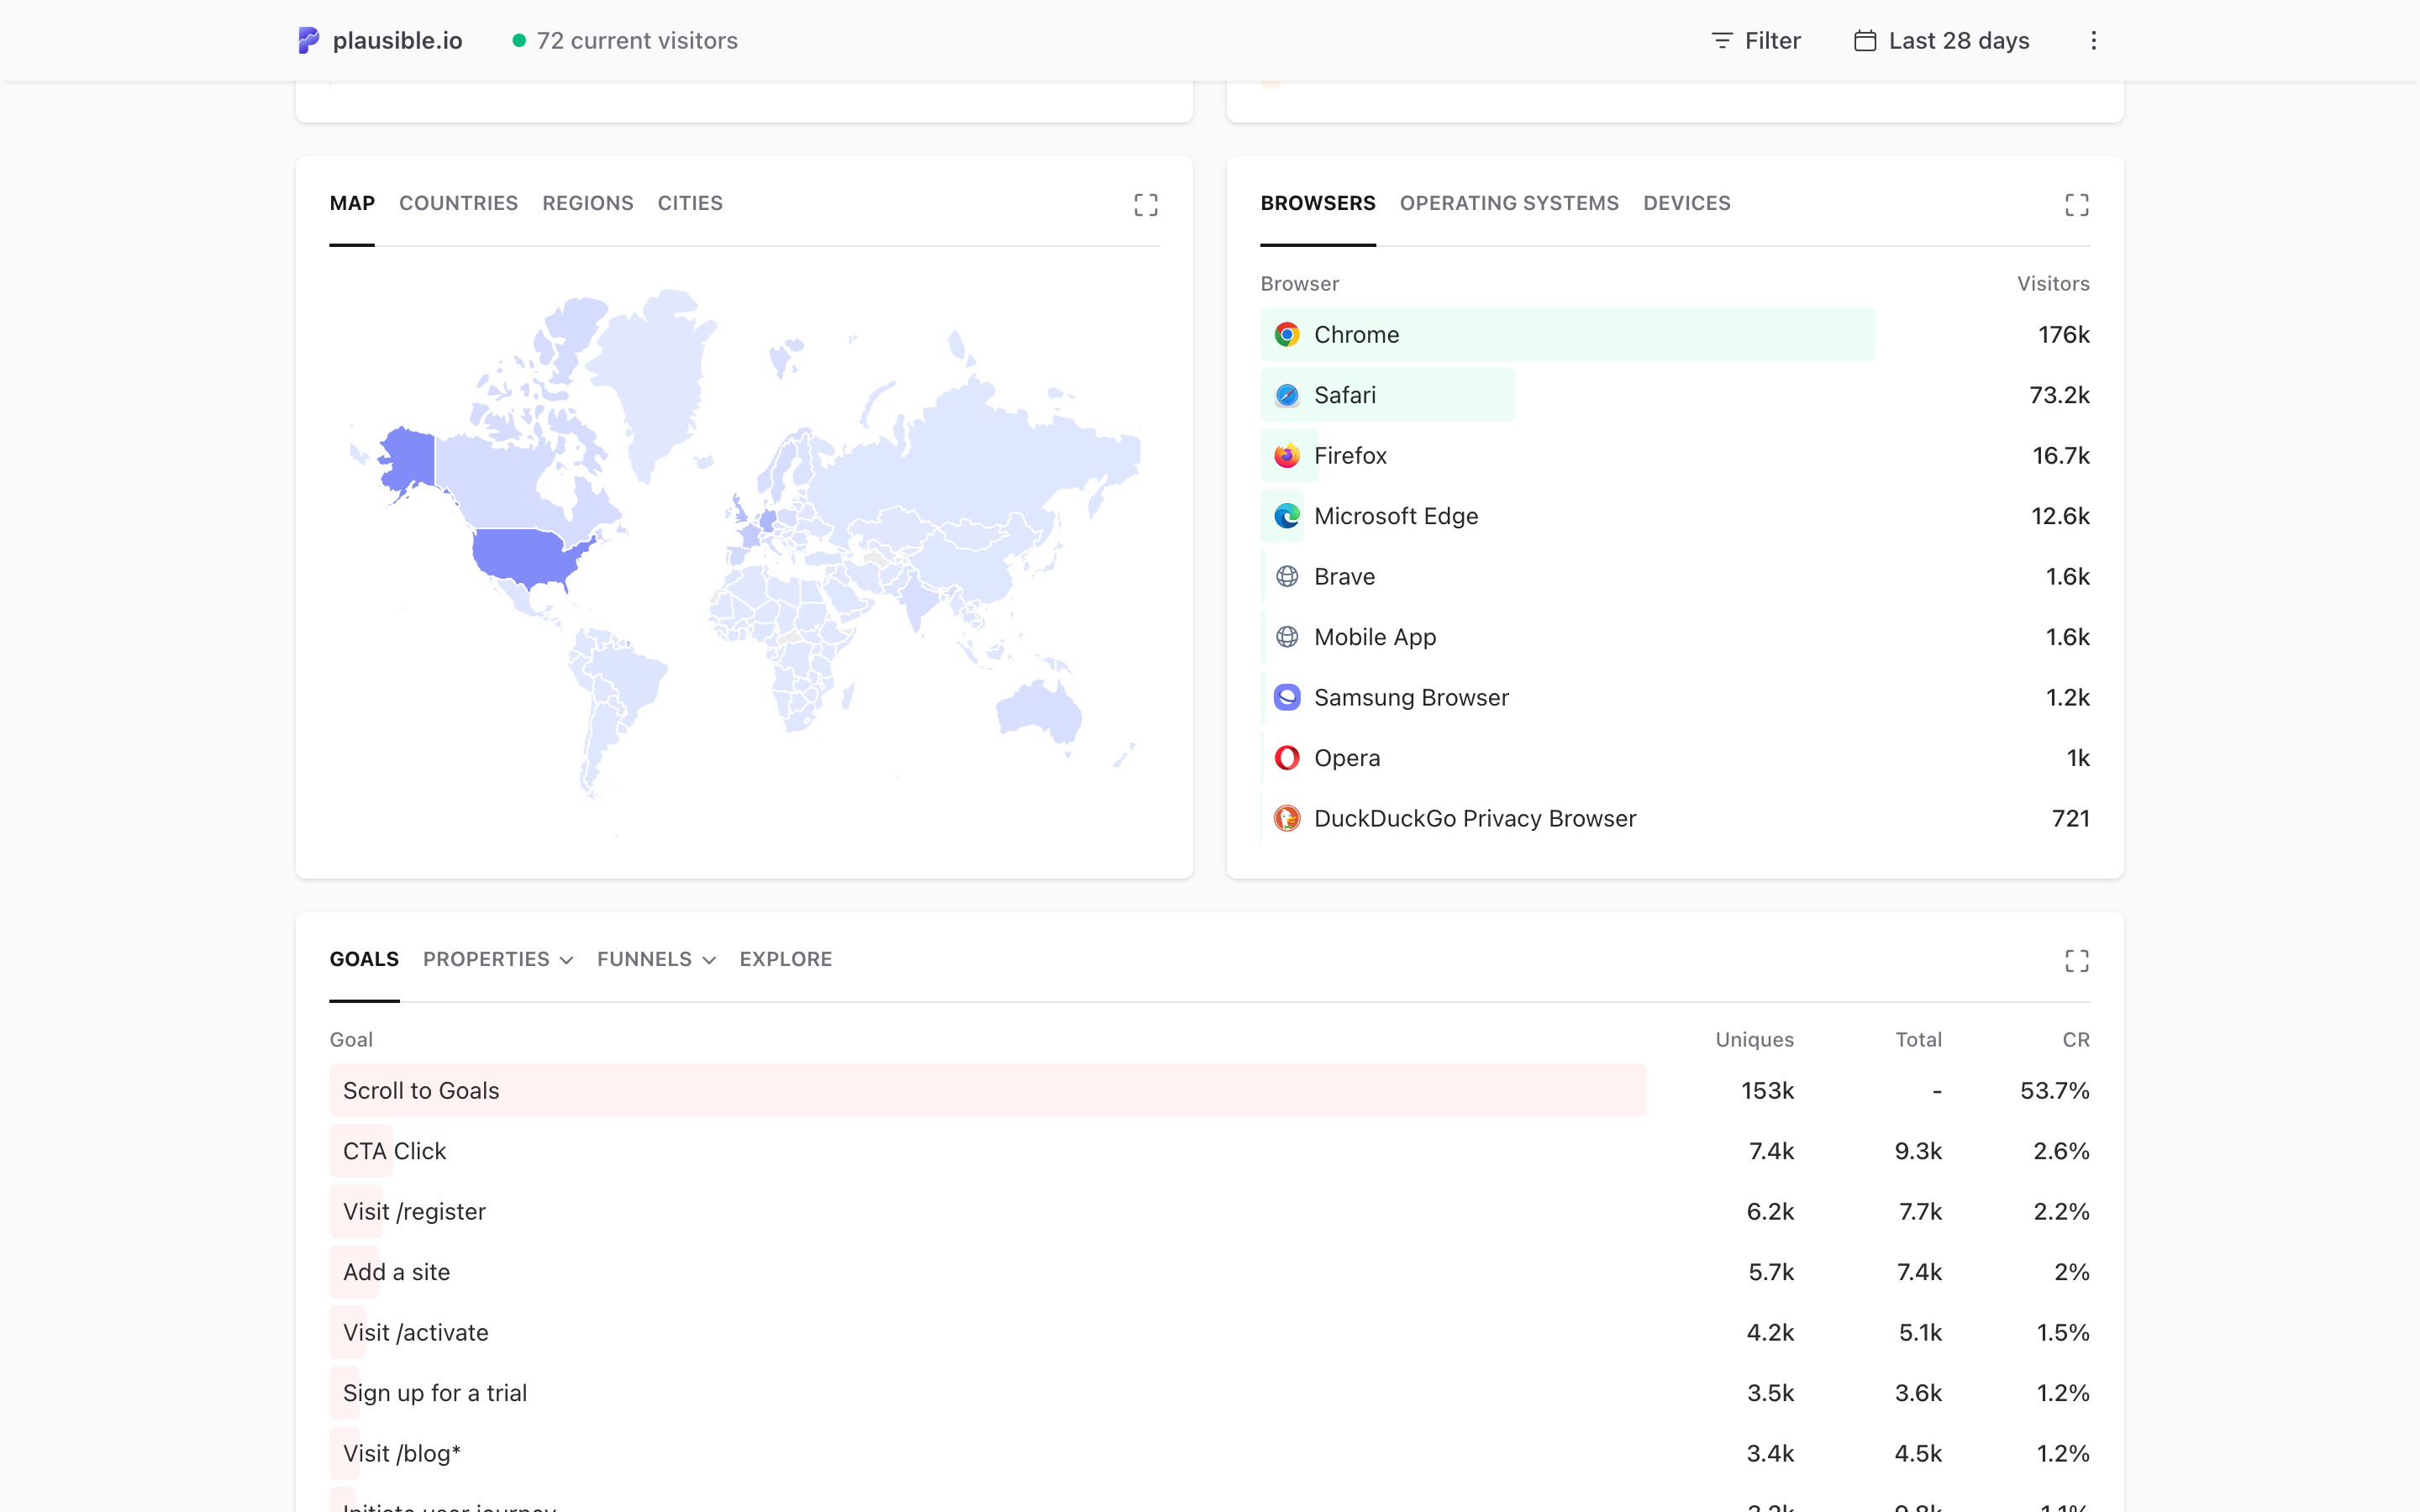Expand the map panel to fullscreen
Image resolution: width=2420 pixels, height=1512 pixels.
1146,205
